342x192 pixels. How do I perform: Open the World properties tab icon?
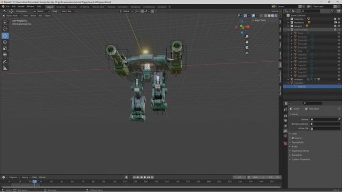285,135
